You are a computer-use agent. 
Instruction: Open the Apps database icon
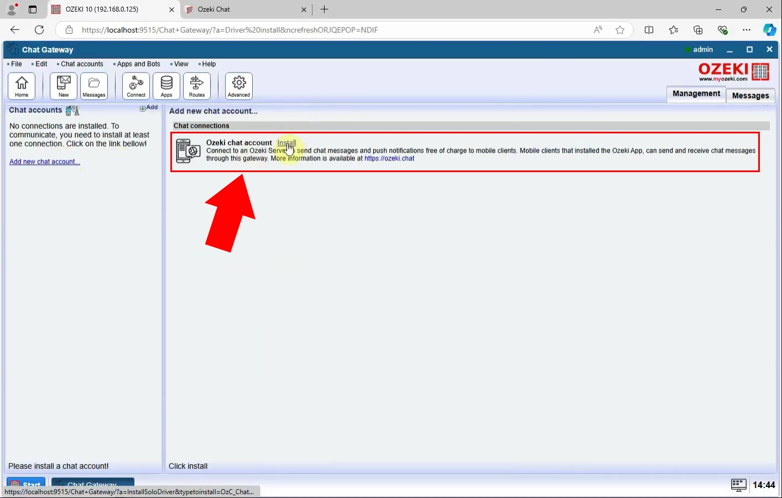point(166,86)
